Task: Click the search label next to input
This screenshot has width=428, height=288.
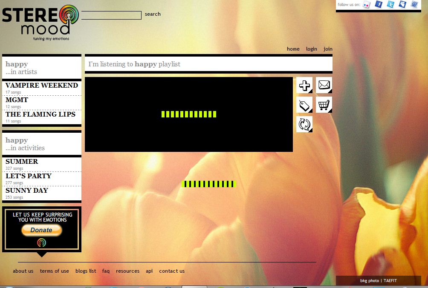Action: [x=153, y=14]
